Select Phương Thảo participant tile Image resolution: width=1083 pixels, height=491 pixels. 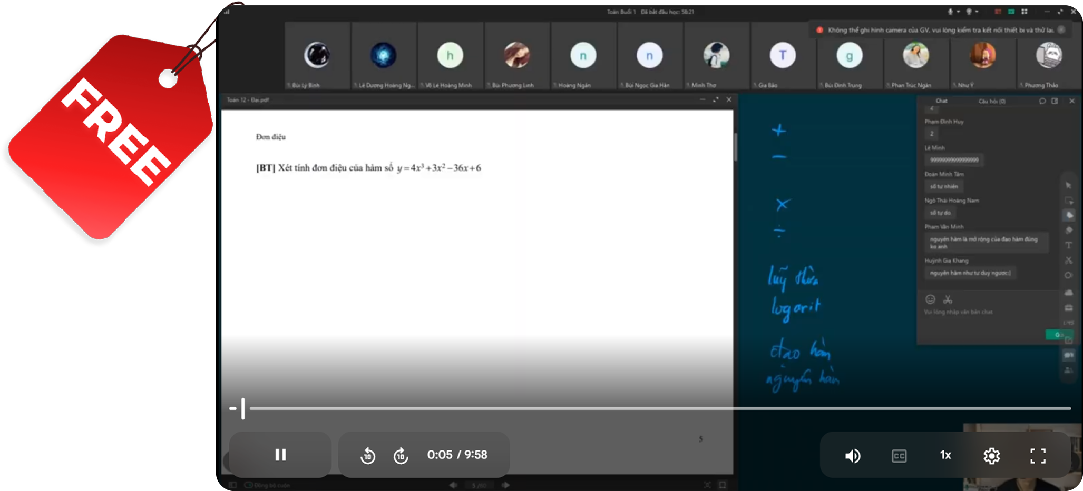tap(1049, 56)
